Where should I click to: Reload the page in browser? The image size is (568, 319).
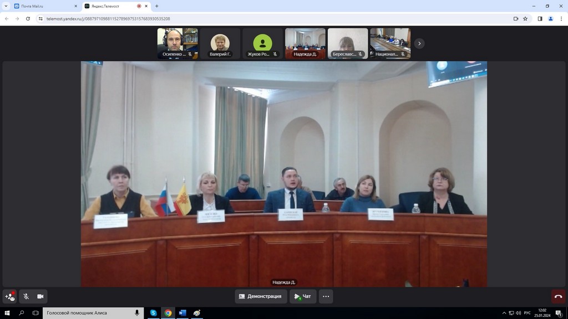pyautogui.click(x=27, y=18)
